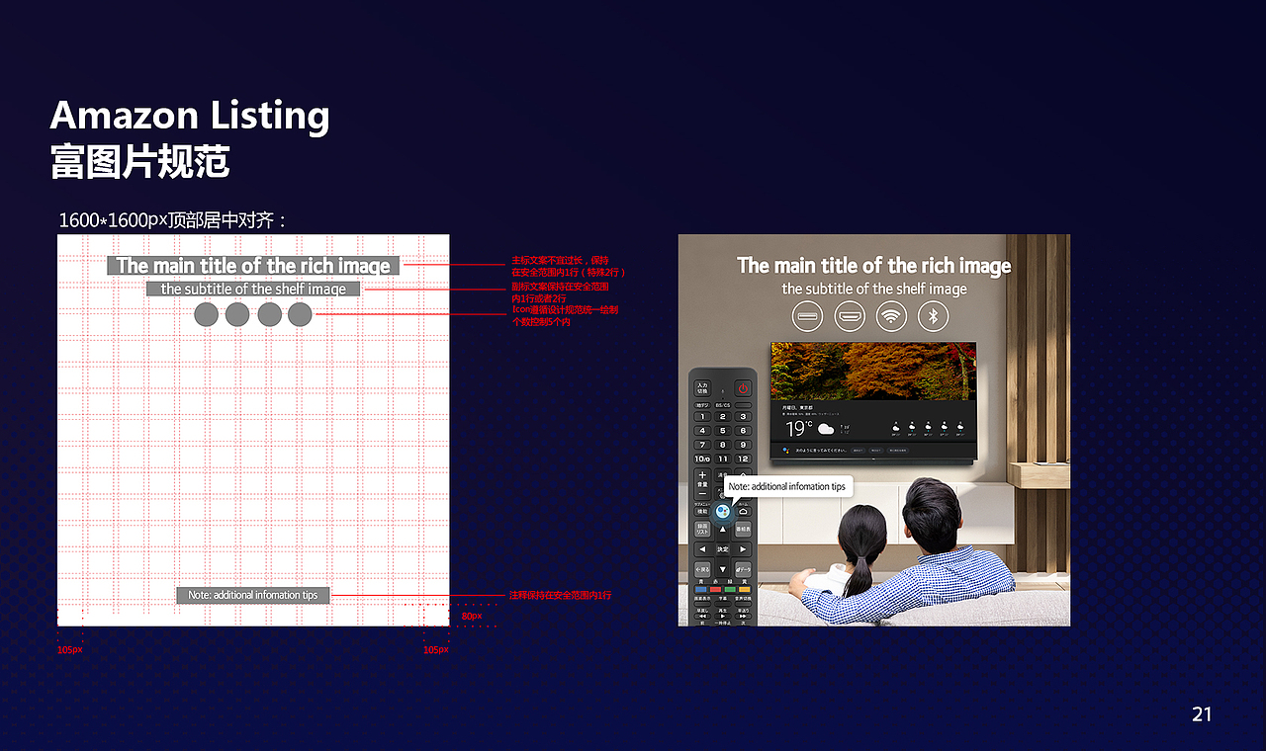Tap number 5 on the remote keypad
The width and height of the screenshot is (1266, 751).
pos(723,430)
